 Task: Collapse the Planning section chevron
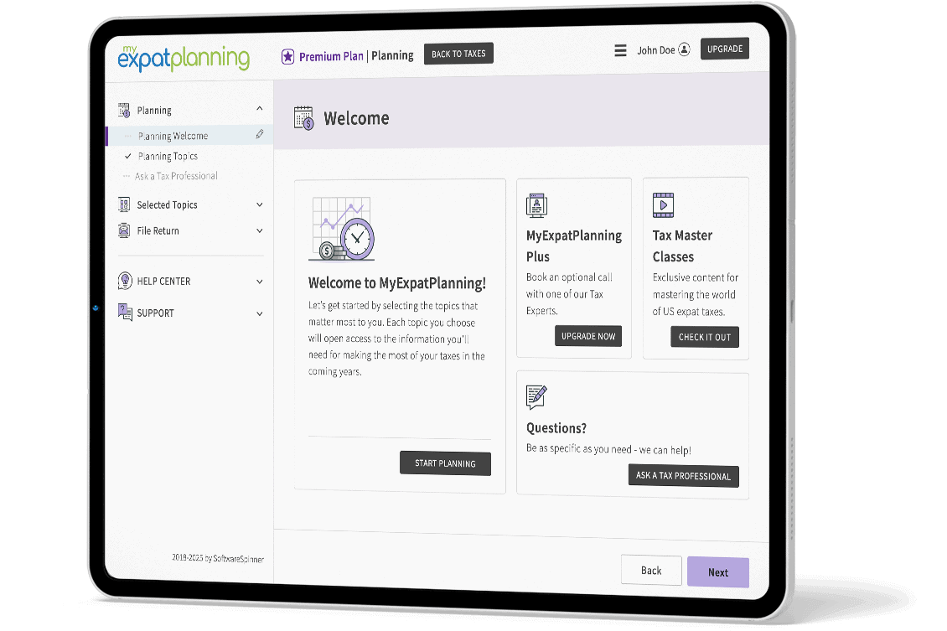point(260,109)
